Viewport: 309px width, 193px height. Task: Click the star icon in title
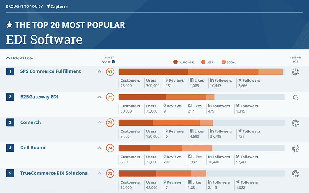(10, 25)
